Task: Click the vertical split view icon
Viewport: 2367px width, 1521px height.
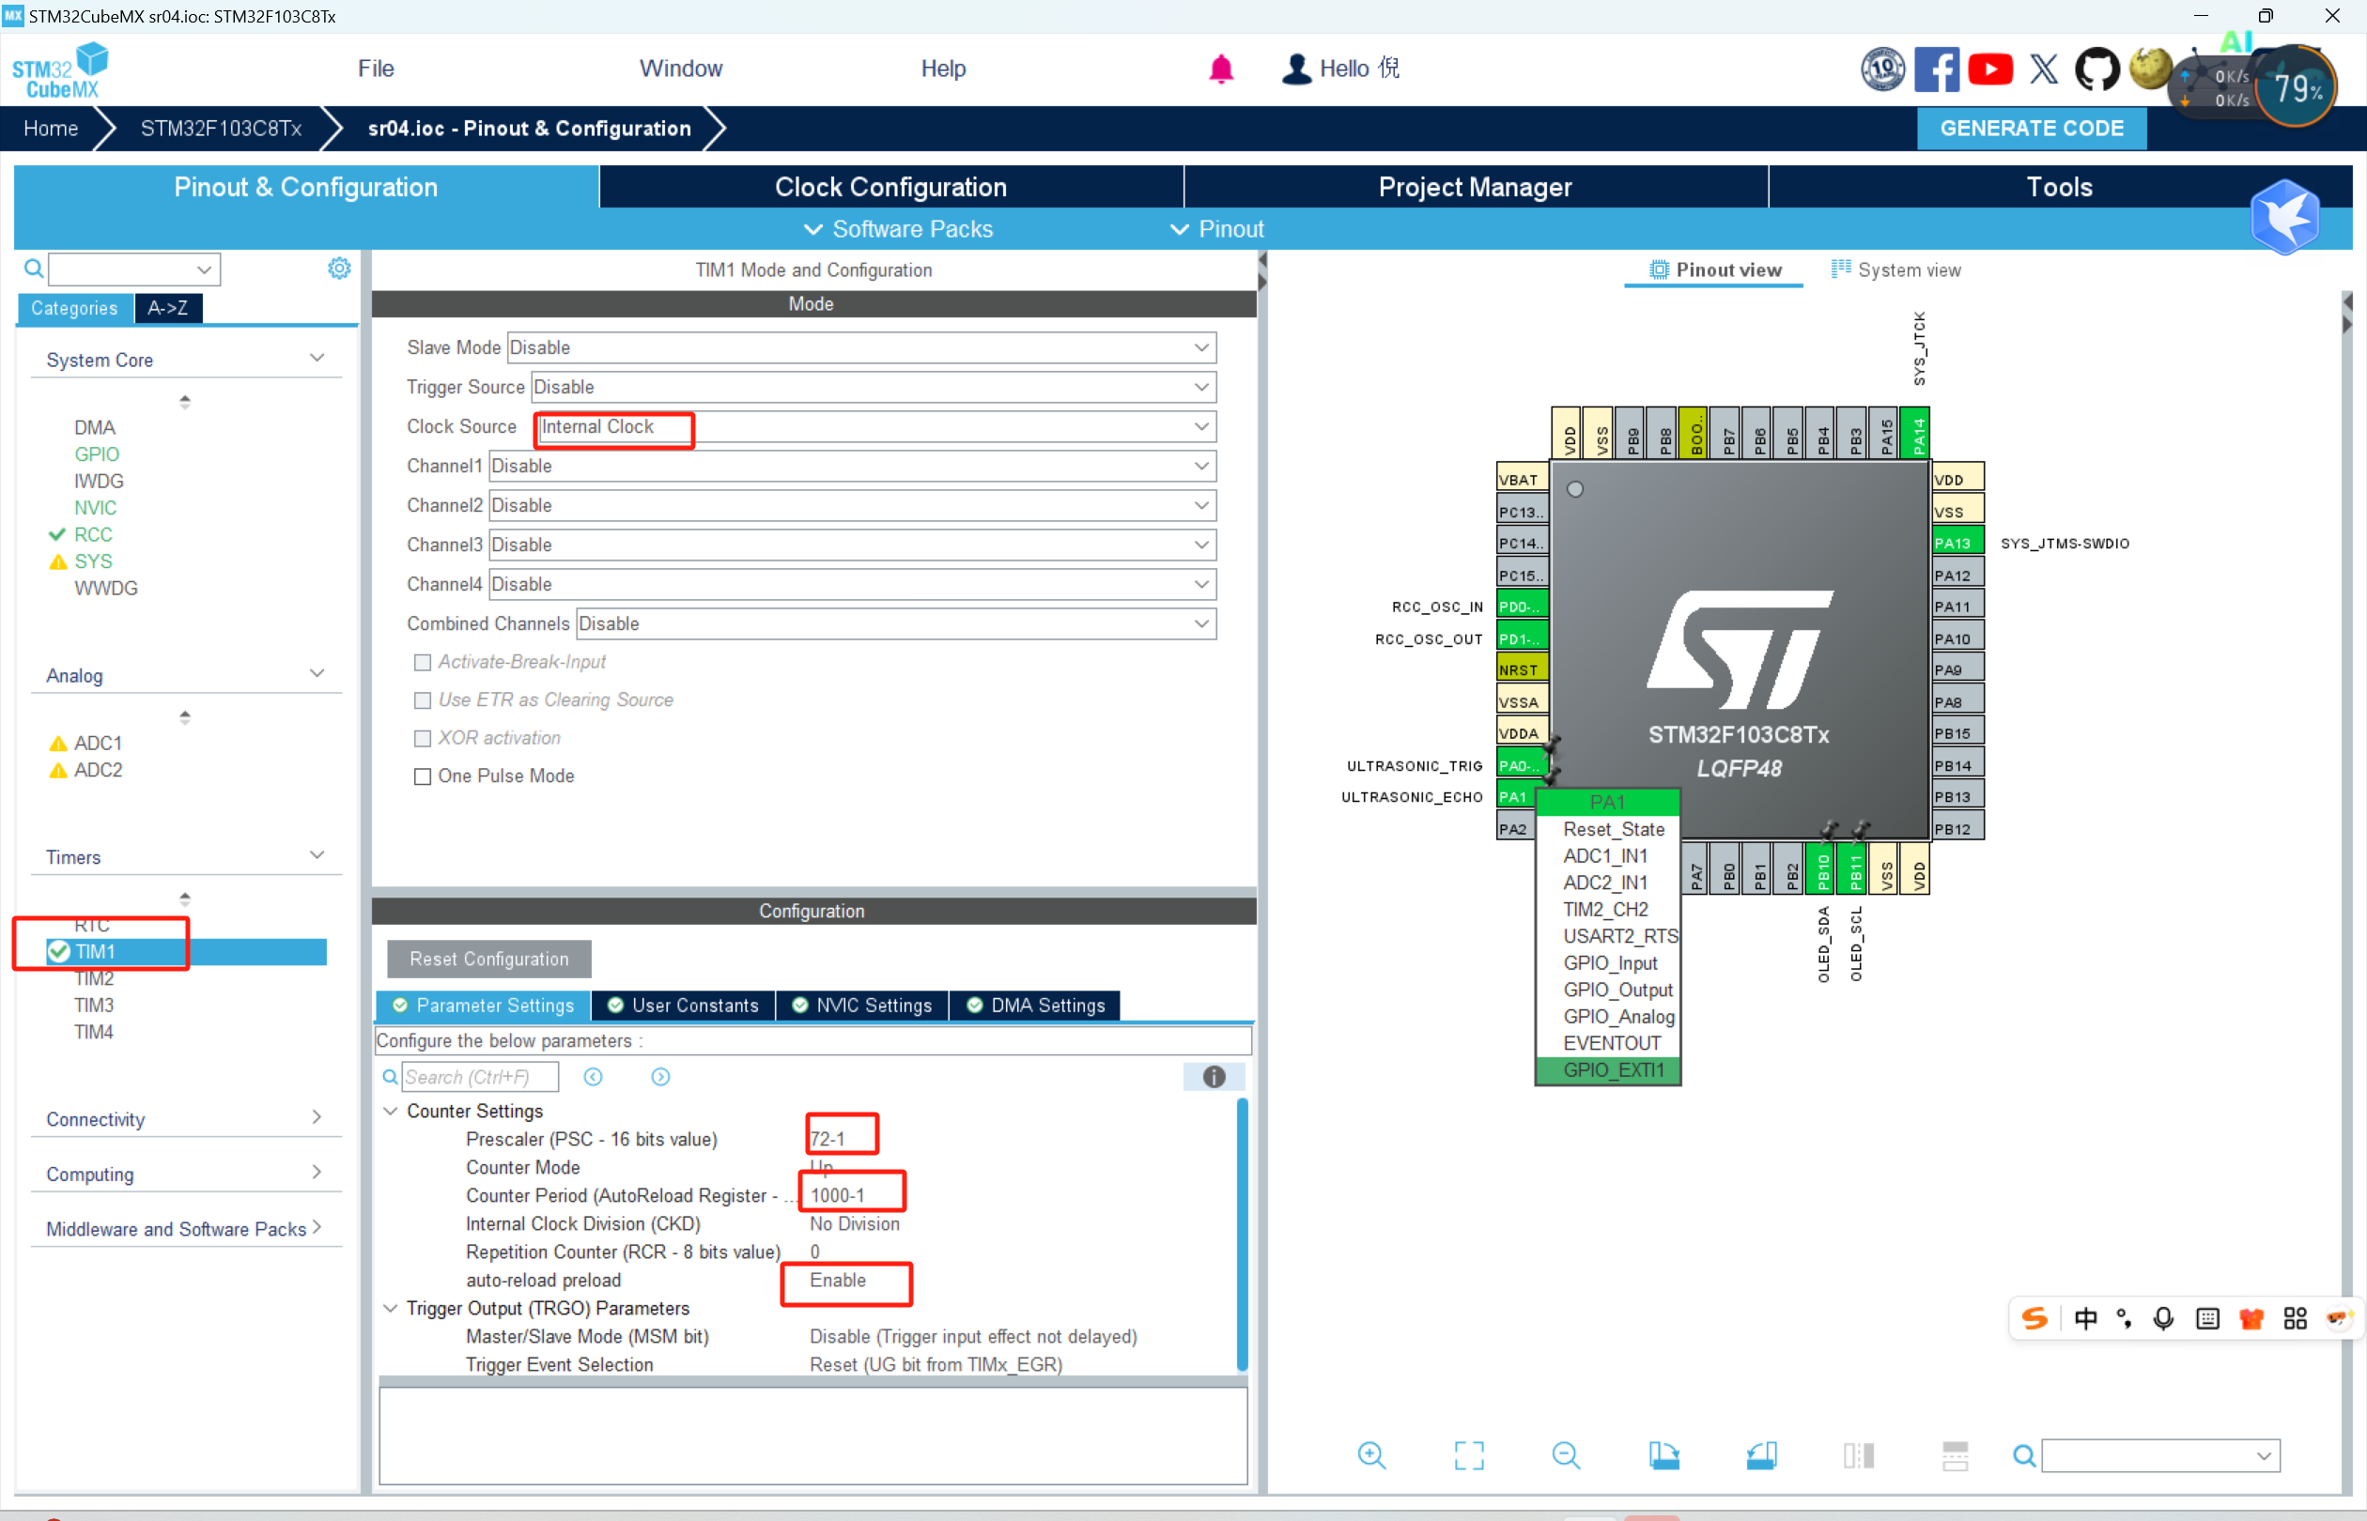Action: tap(1858, 1455)
